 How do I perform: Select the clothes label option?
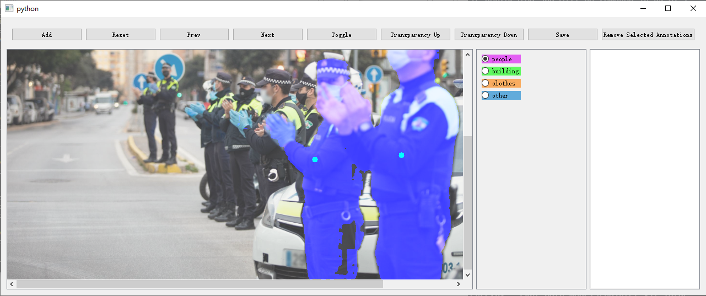click(486, 83)
